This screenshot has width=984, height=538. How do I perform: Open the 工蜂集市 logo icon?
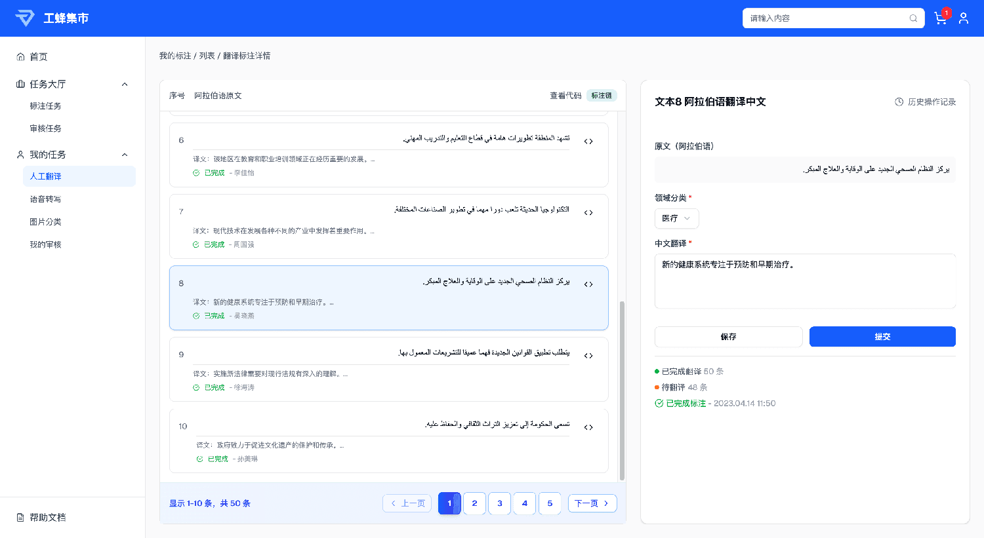click(24, 18)
